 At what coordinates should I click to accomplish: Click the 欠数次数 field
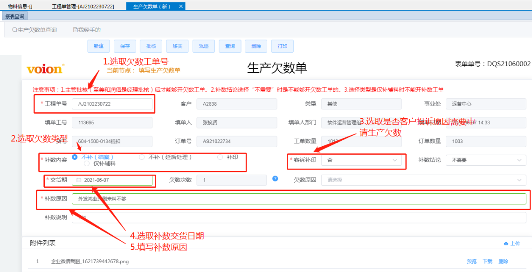(x=232, y=180)
